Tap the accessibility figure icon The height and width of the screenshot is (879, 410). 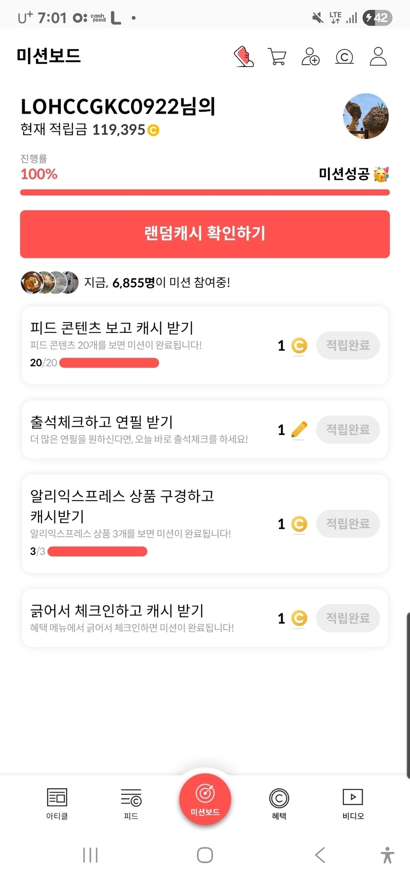coord(387,855)
